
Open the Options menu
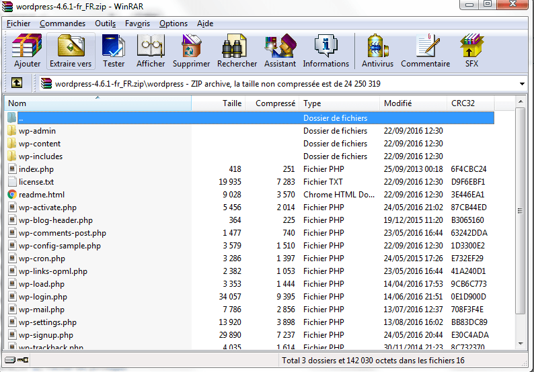[x=174, y=24]
